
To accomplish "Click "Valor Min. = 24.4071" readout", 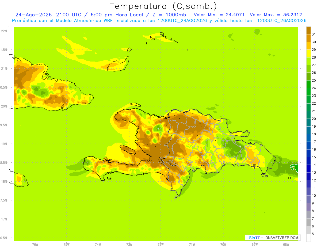I will 219,15.
